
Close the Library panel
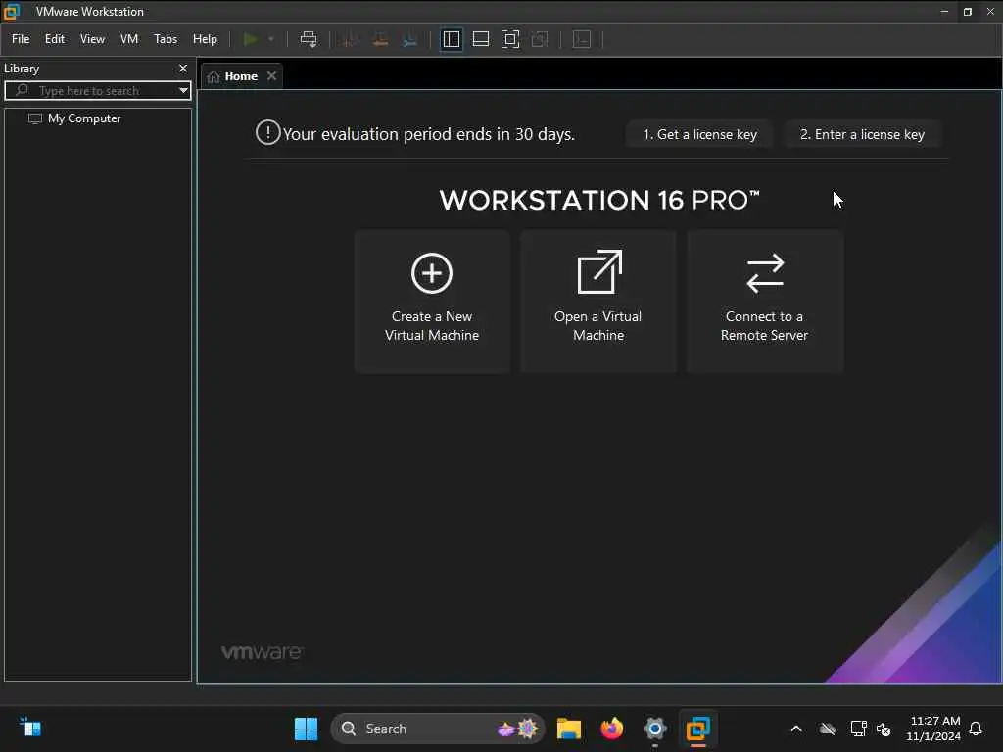click(183, 68)
